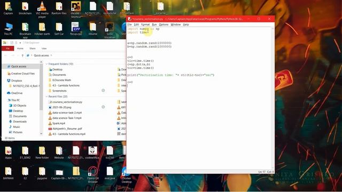Screen dimensions: 342x192
Task: Open the File tab in File Explorer
Action: [x=7, y=49]
